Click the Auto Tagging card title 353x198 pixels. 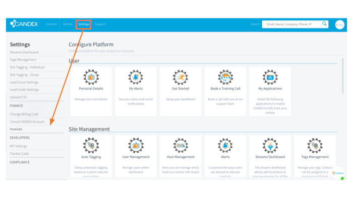click(x=91, y=157)
